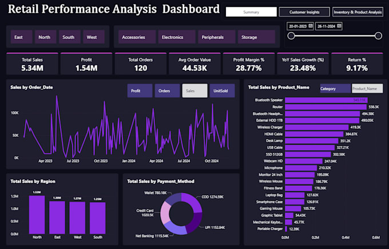Select the Bluetooth Speaker sales bar
The width and height of the screenshot is (389, 249).
click(x=326, y=100)
